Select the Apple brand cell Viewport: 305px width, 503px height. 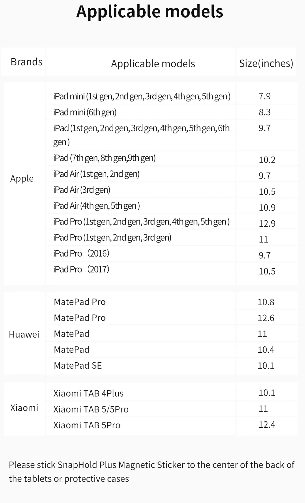click(x=22, y=179)
